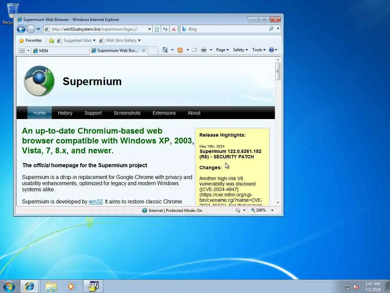Image resolution: width=390 pixels, height=293 pixels.
Task: Open Windows Explorer from taskbar
Action: pos(51,287)
